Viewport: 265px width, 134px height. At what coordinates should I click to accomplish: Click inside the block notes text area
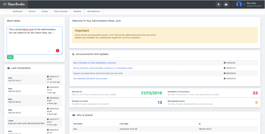34,40
